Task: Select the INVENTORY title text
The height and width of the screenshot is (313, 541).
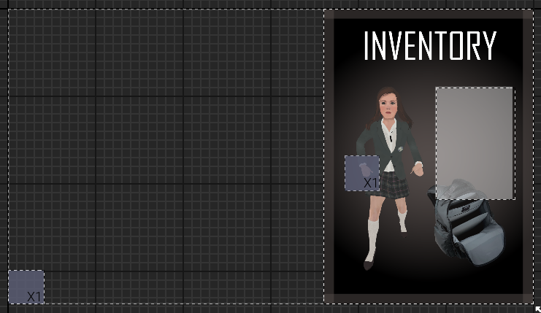Action: [x=430, y=45]
